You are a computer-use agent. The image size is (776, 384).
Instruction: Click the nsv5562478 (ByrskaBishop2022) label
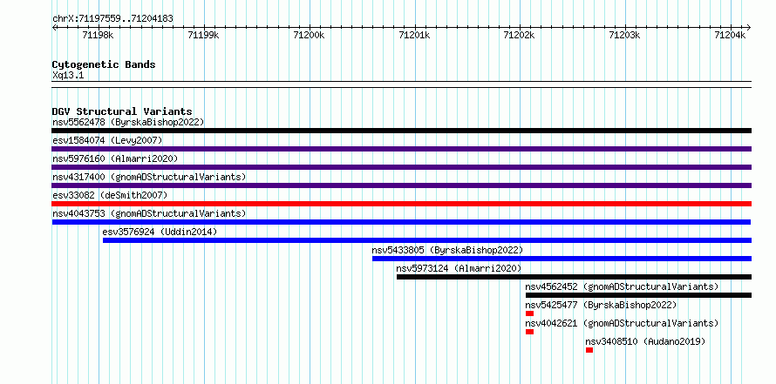pyautogui.click(x=128, y=122)
